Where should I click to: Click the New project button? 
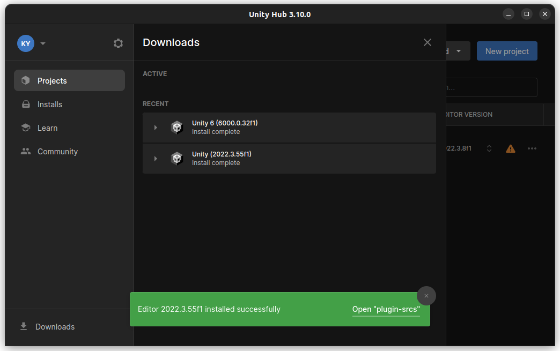pos(507,51)
